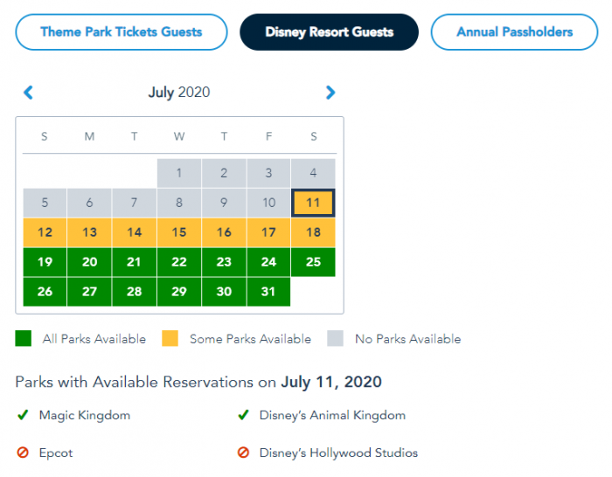
Task: Select July 31 date cell
Action: (x=268, y=292)
